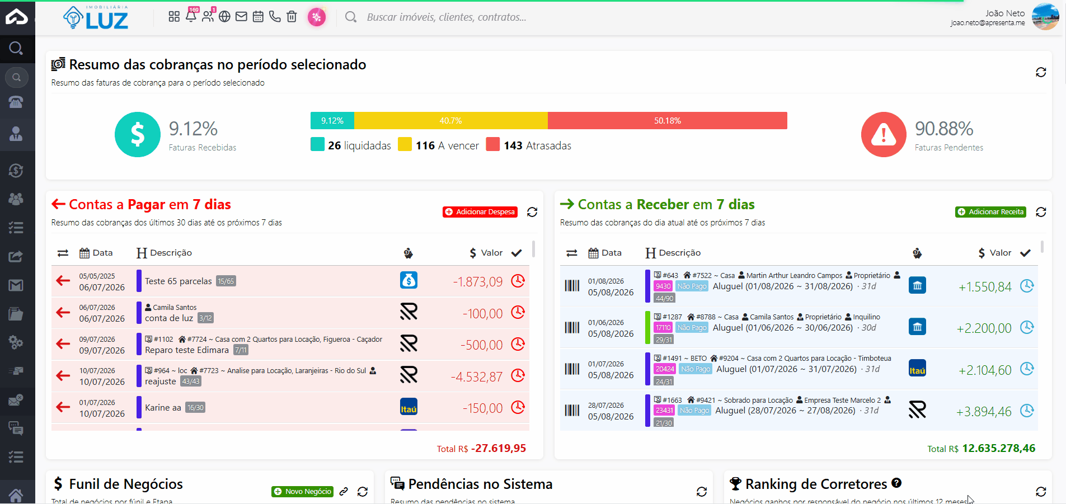Click the globe icon in top toolbar
Viewport: 1066px width, 504px height.
point(224,17)
